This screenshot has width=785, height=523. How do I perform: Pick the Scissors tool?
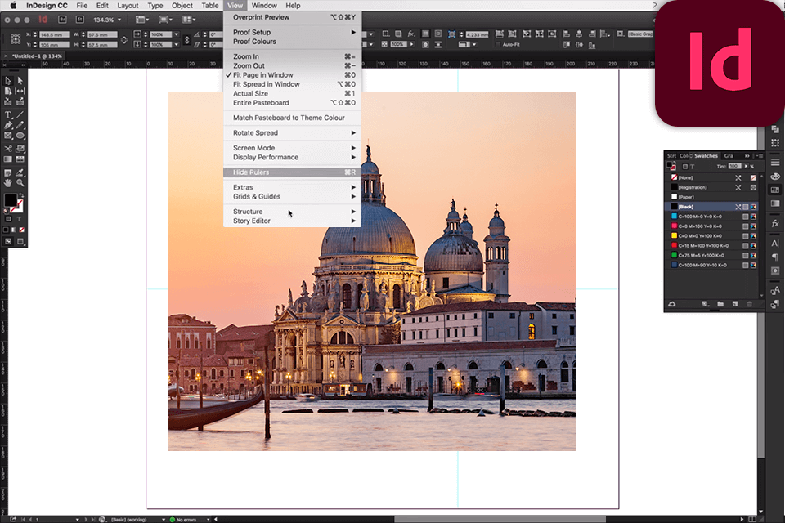8,149
